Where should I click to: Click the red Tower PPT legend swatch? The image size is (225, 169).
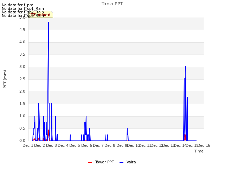[x=90, y=163]
